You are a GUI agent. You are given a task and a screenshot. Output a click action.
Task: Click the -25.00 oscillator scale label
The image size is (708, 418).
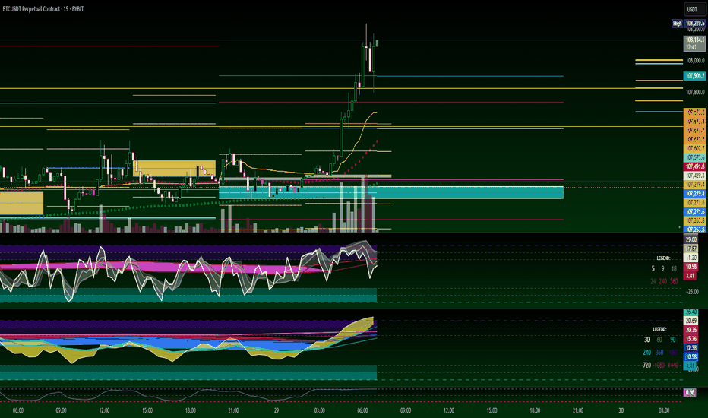coord(693,292)
